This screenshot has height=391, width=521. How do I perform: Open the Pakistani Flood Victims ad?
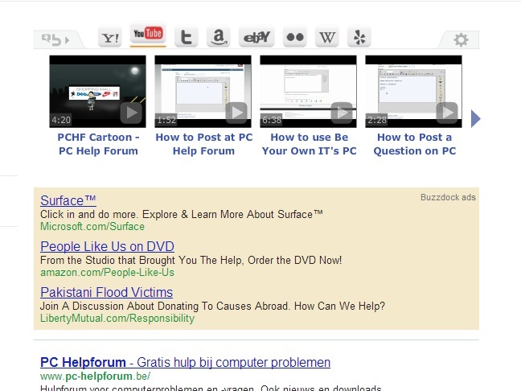tap(106, 292)
